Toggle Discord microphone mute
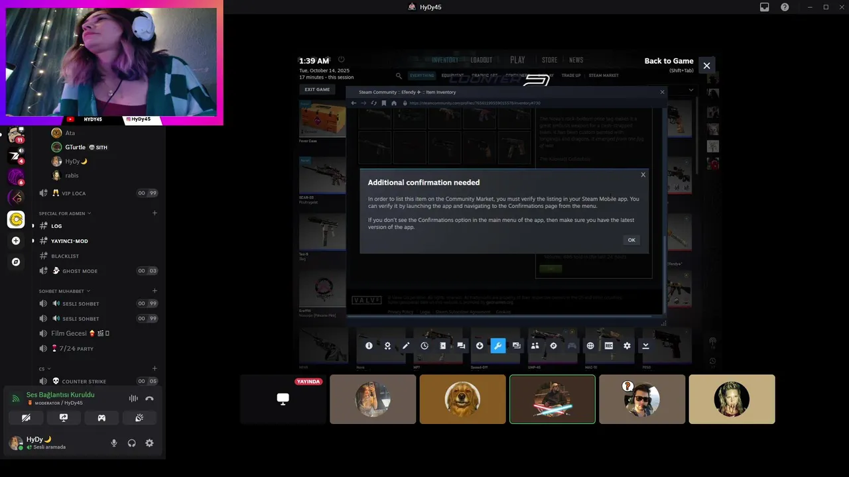This screenshot has height=477, width=849. point(114,443)
